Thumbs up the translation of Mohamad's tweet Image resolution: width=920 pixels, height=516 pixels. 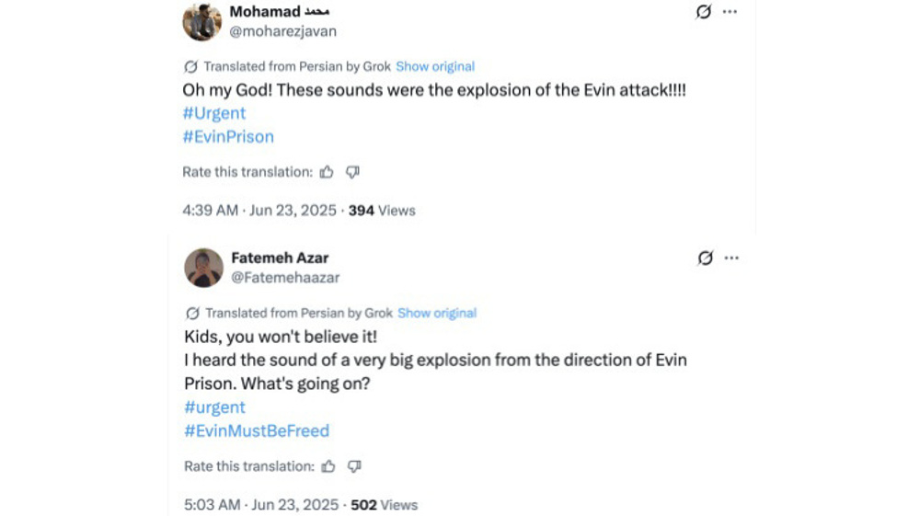tap(327, 172)
